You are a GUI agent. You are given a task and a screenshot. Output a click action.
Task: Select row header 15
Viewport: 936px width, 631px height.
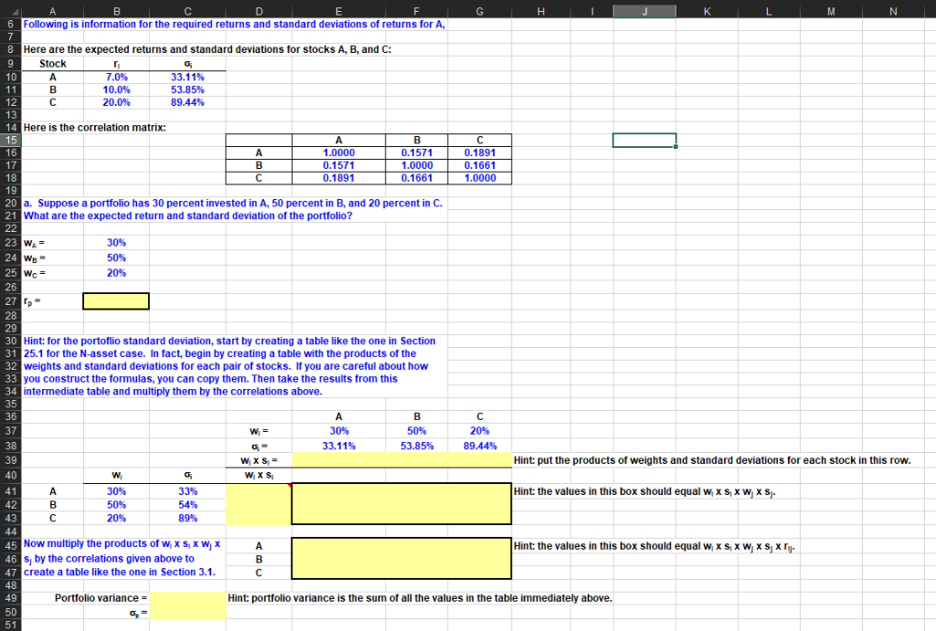pos(10,140)
